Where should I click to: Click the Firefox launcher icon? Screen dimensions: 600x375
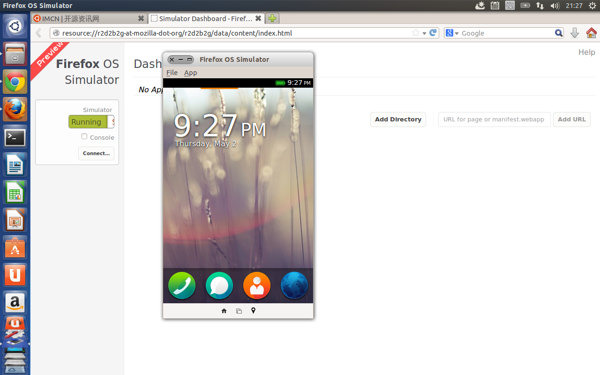click(x=15, y=110)
